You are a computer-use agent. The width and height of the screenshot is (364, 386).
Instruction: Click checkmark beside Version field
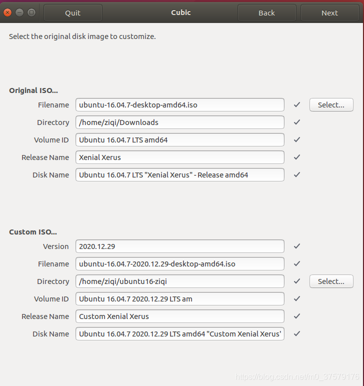tap(297, 246)
